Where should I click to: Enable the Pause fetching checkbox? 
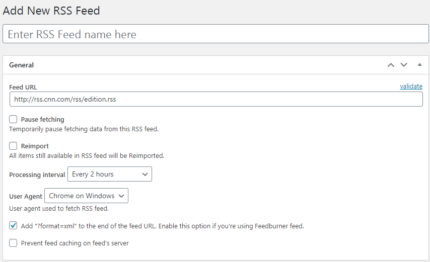point(13,119)
